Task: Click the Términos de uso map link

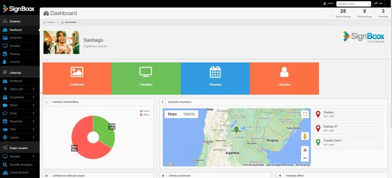Action: pyautogui.click(x=302, y=165)
